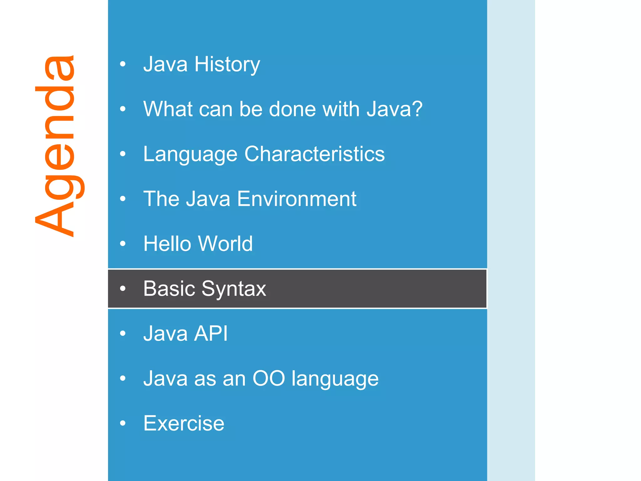Select the 'Exercise' agenda item
641x481 pixels.
[184, 423]
